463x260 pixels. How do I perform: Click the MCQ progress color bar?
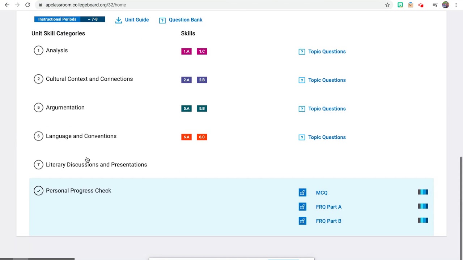click(x=423, y=192)
